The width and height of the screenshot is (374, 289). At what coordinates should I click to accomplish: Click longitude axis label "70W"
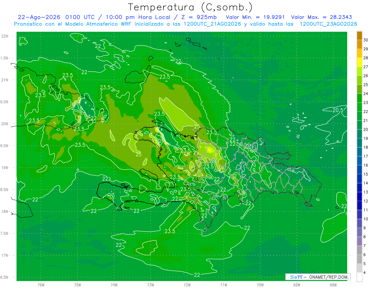click(260, 285)
